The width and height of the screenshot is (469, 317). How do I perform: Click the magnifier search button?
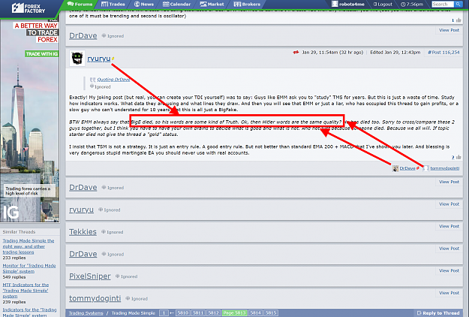tap(458, 5)
